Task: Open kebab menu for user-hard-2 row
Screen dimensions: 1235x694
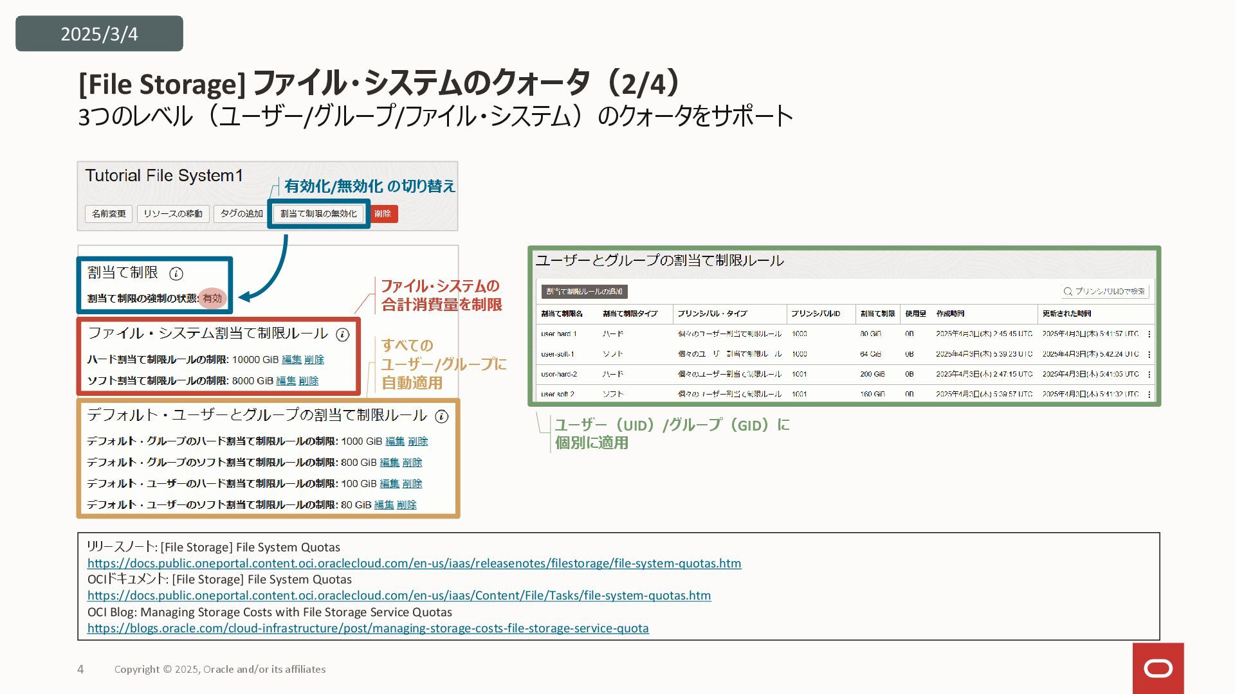Action: (1149, 374)
